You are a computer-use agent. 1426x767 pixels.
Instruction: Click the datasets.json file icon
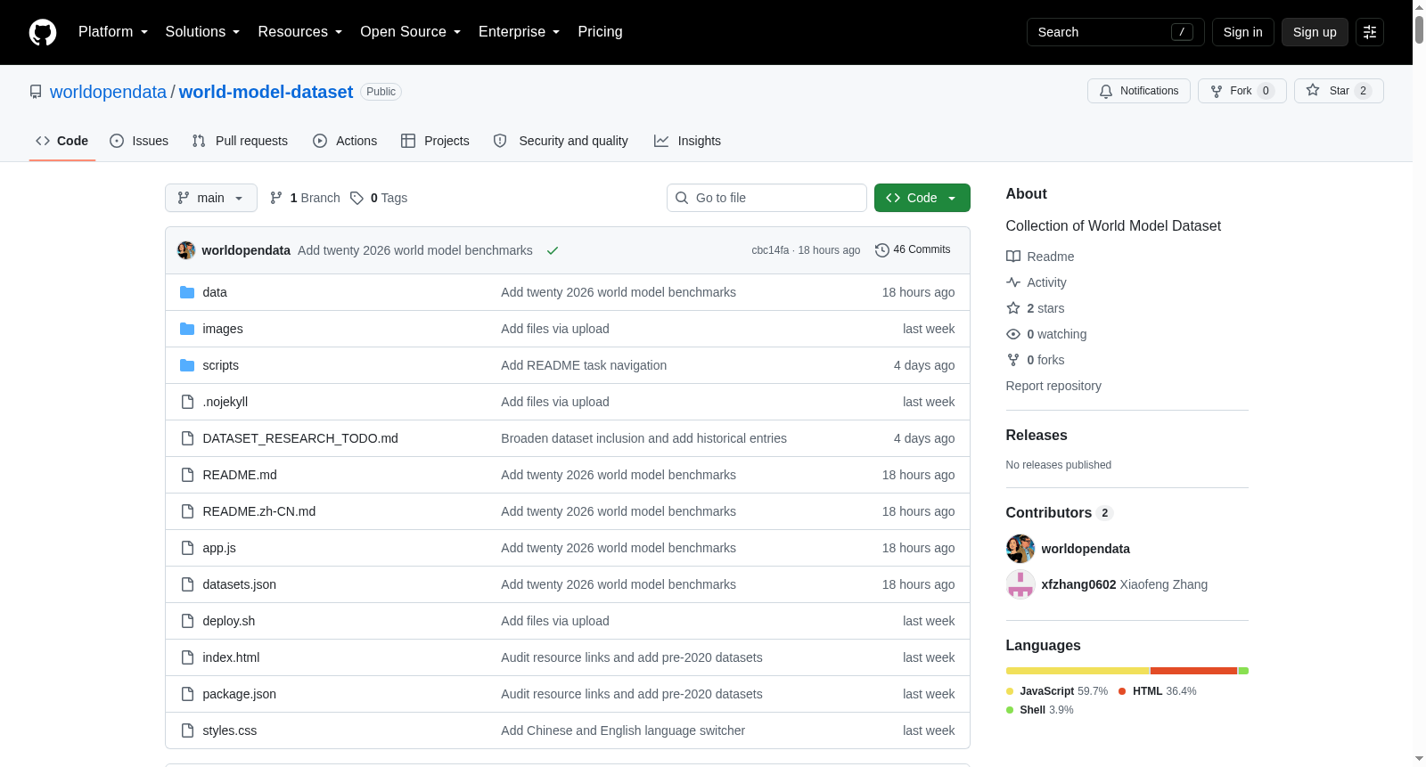point(187,584)
